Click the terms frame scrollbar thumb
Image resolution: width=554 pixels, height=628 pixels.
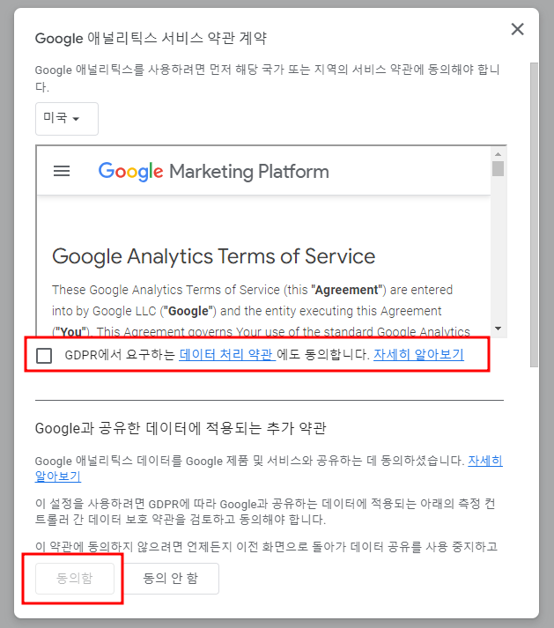498,168
